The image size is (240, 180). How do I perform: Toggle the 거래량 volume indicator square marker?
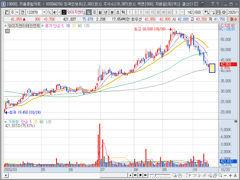(x=5, y=122)
